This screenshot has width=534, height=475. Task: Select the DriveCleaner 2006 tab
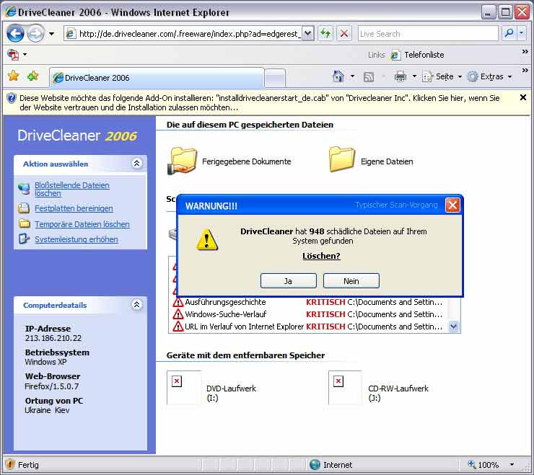[x=155, y=78]
